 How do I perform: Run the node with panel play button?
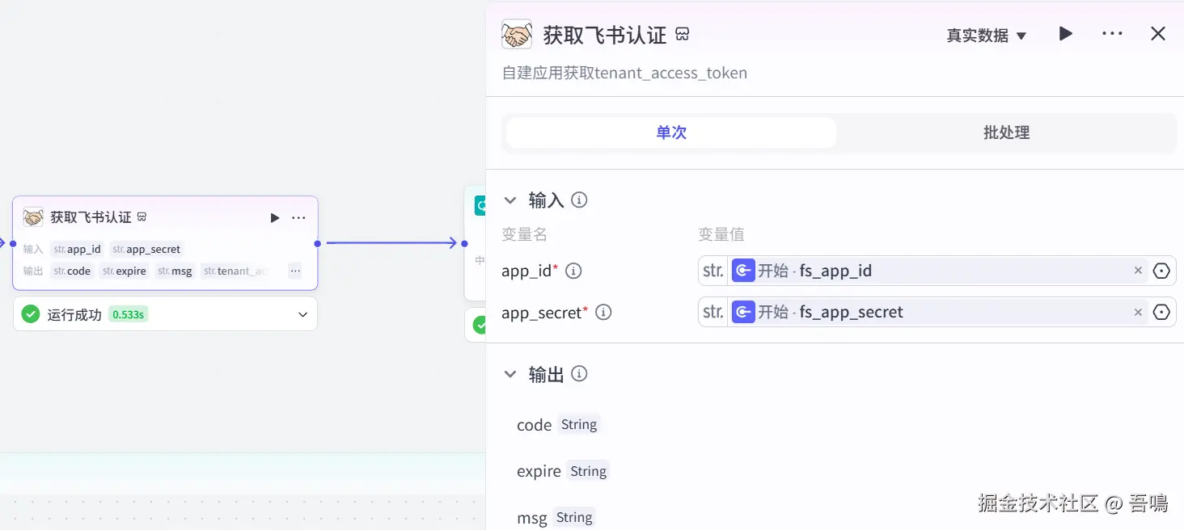coord(1066,34)
